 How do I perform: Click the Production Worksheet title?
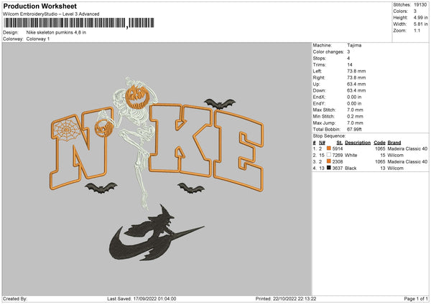(40, 6)
